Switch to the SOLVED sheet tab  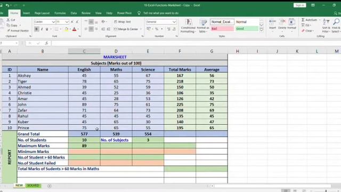(33, 186)
